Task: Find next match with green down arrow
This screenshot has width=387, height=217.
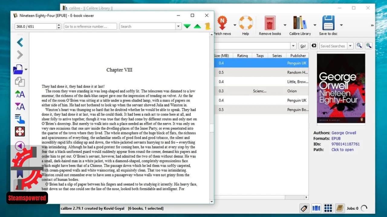Action: coord(187,27)
